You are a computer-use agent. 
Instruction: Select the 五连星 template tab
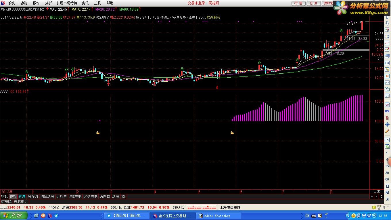(62, 197)
